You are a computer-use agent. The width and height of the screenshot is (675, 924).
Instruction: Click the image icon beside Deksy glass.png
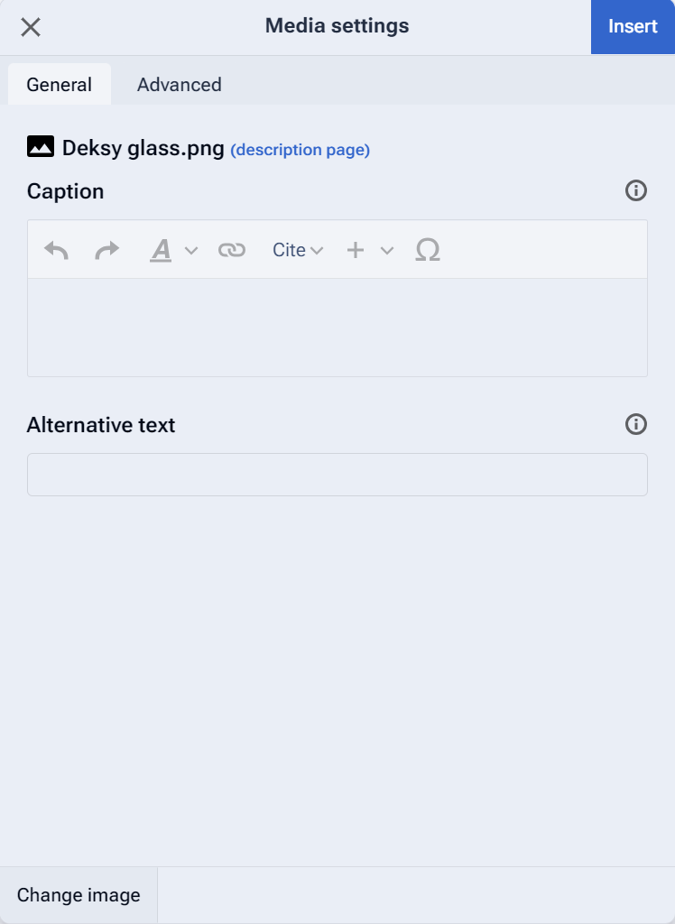point(41,147)
